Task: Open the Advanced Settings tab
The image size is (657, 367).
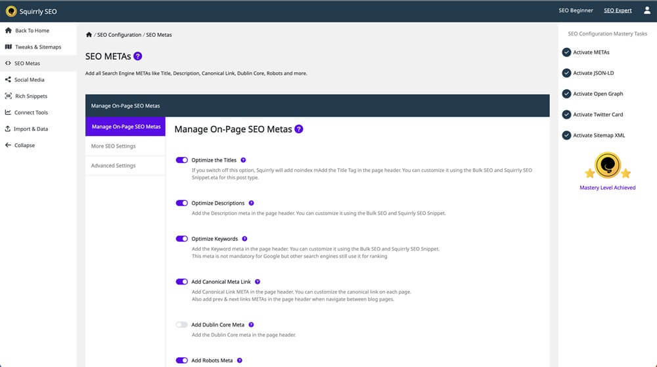Action: (x=125, y=165)
